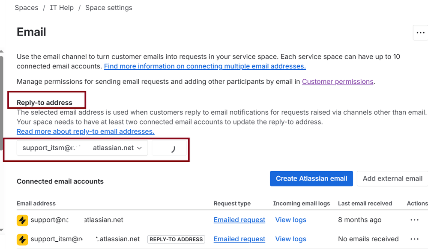Viewport: 428px width, 249px height.
Task: Click the REPLY-TO ADDRESS badge
Action: point(176,240)
